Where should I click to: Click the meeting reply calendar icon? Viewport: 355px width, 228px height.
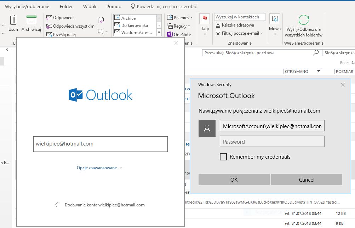101,21
